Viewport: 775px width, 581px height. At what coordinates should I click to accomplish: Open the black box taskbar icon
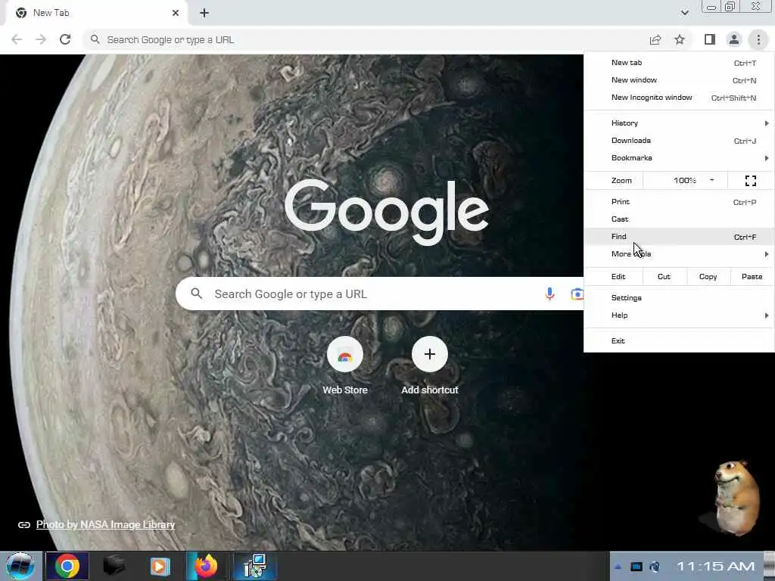pos(114,566)
